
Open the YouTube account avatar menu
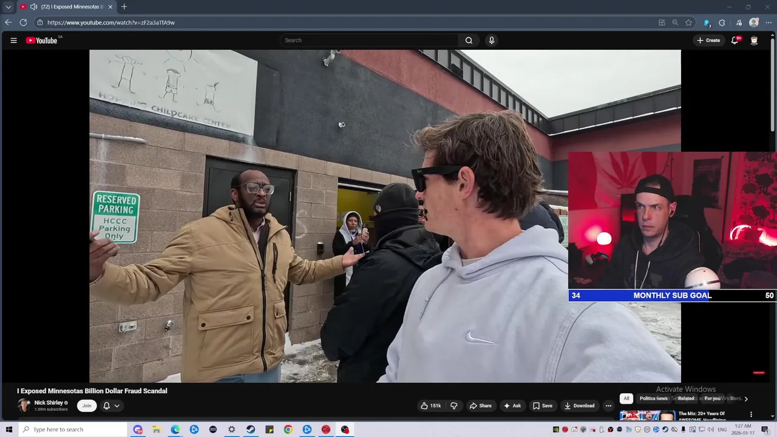(x=754, y=40)
